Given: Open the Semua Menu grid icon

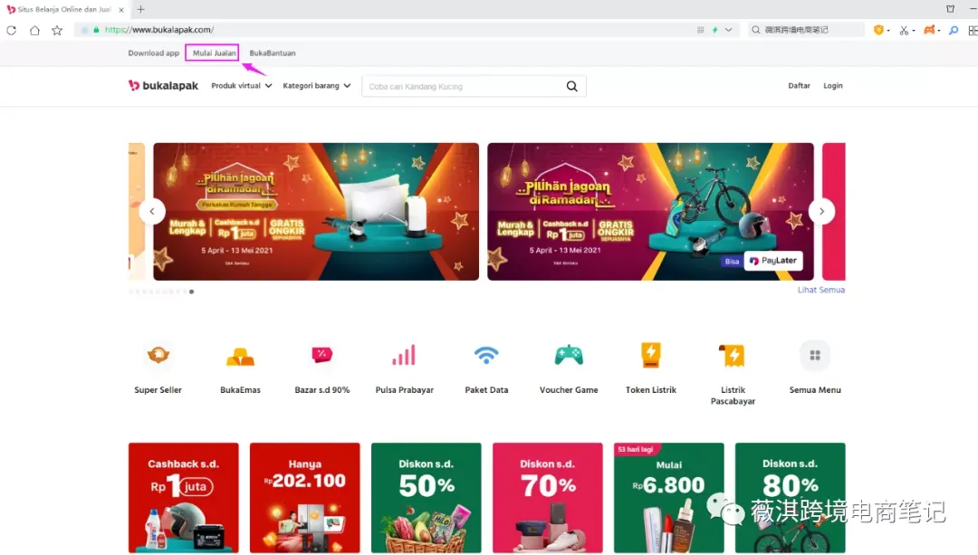Looking at the screenshot, I should click(x=815, y=355).
